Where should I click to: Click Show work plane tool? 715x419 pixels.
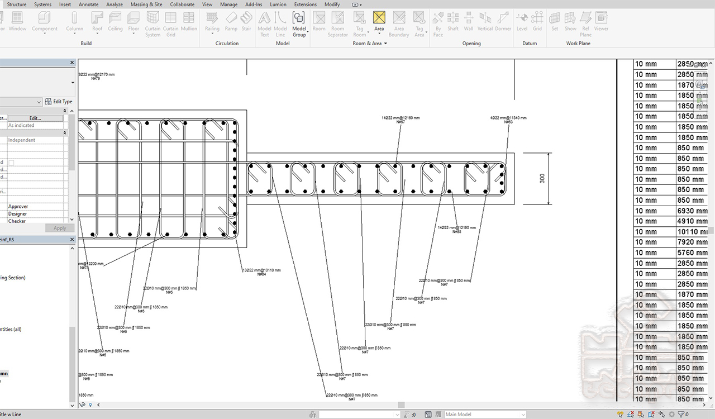point(570,22)
